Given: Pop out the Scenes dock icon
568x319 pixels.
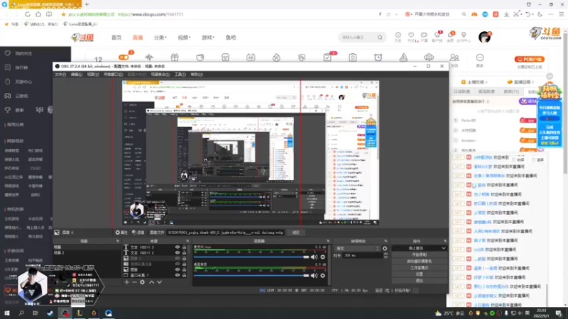Looking at the screenshot, I should 117,241.
